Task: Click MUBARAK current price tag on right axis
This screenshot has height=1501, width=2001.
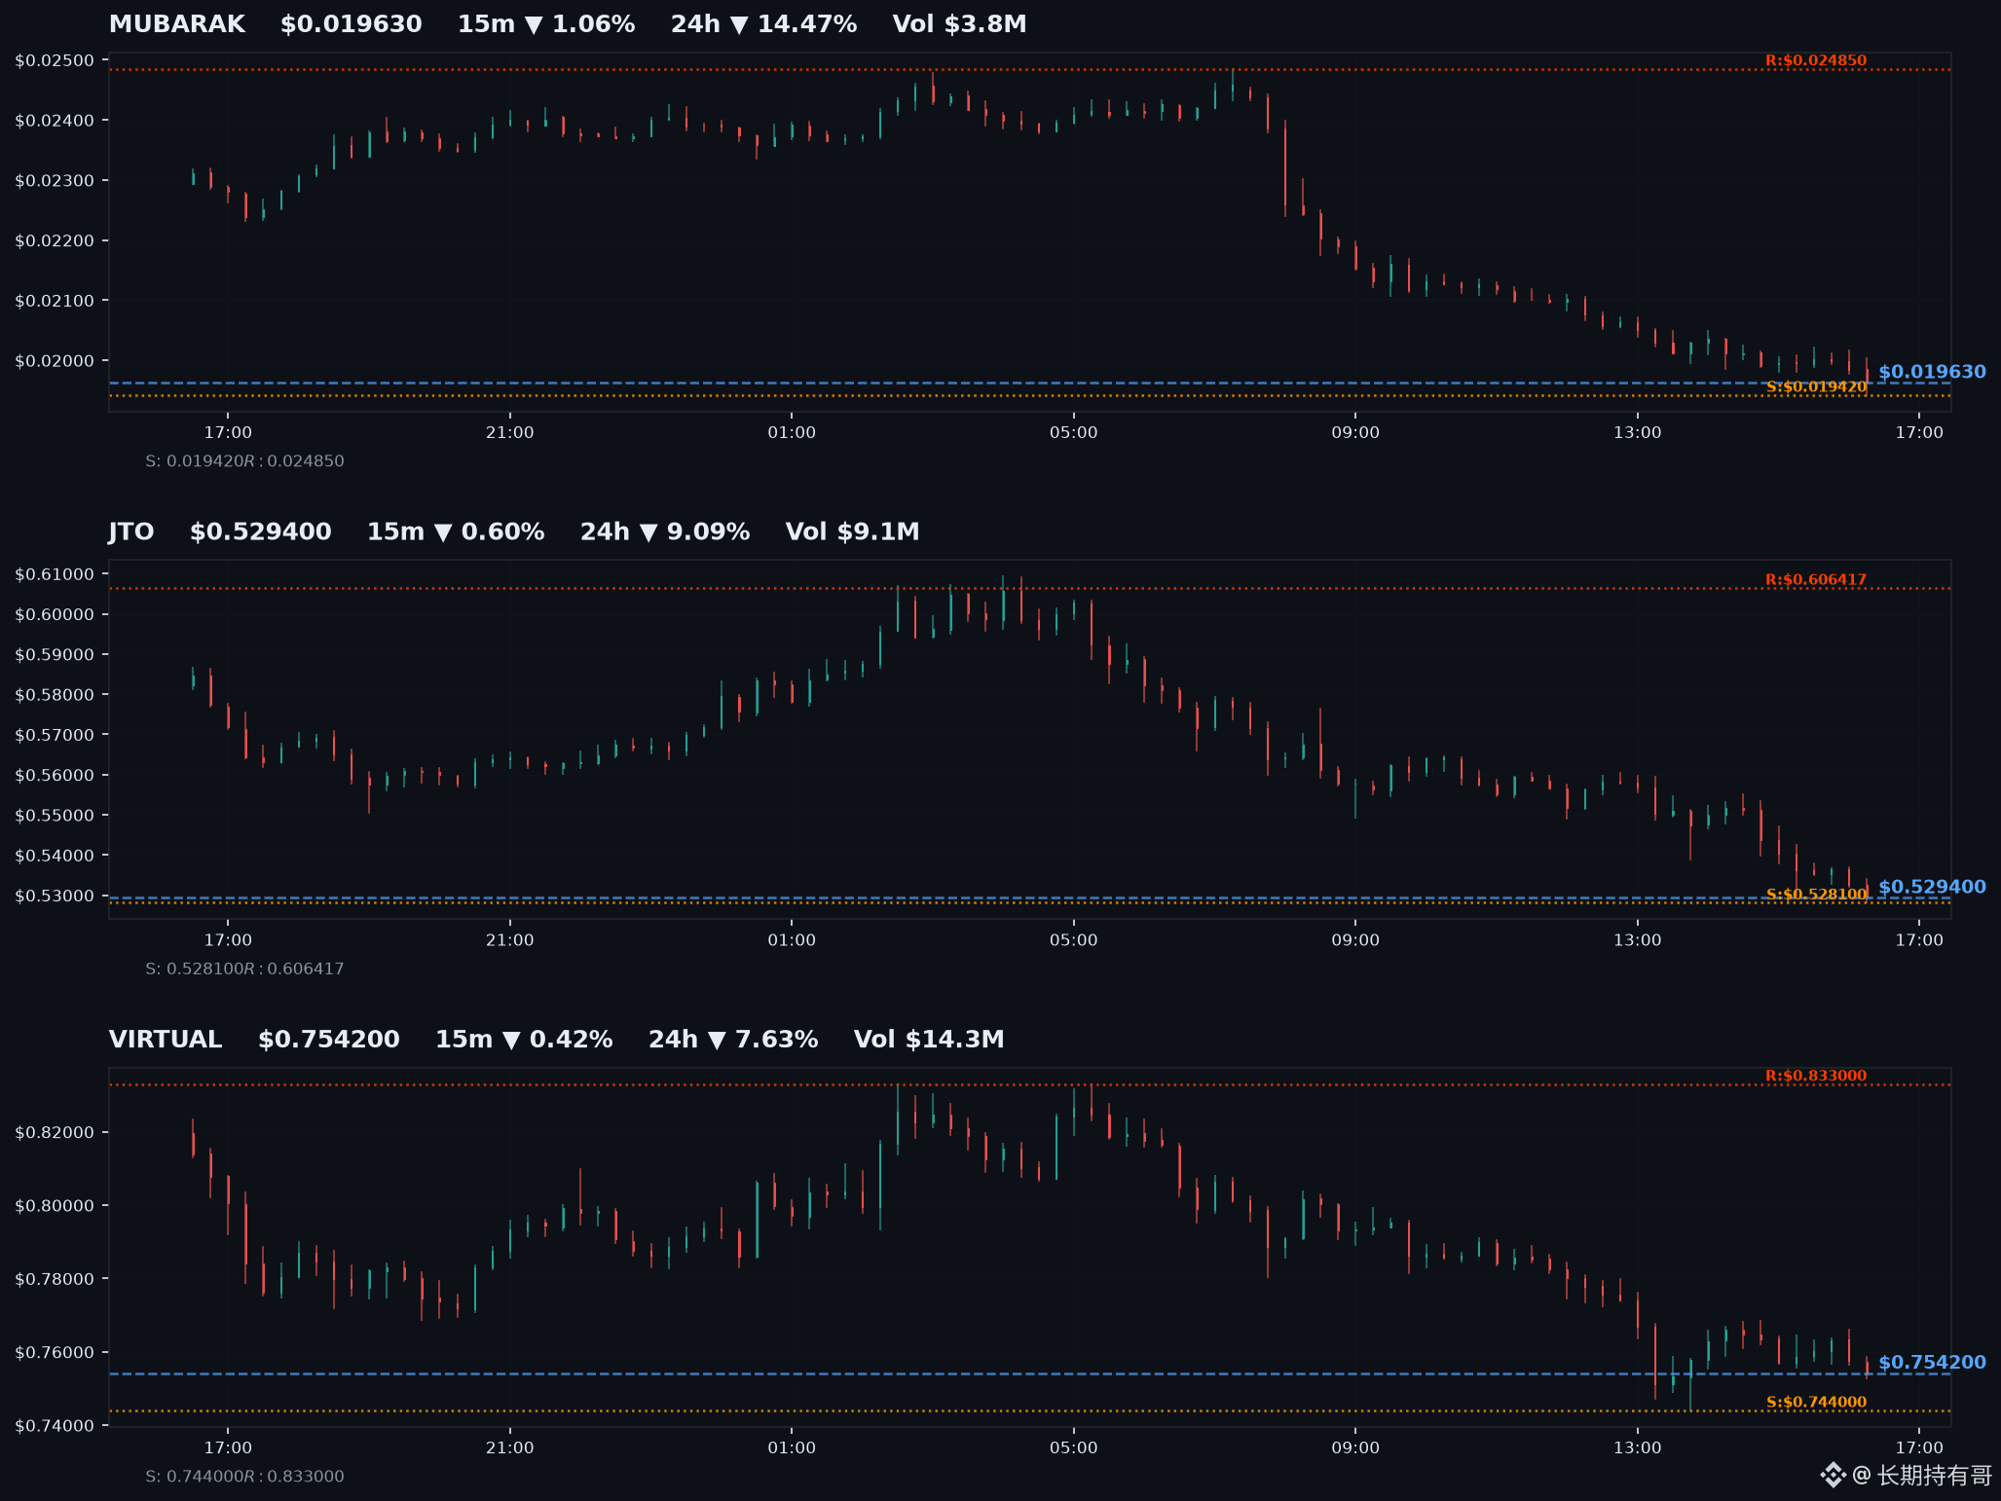Action: tap(1932, 372)
